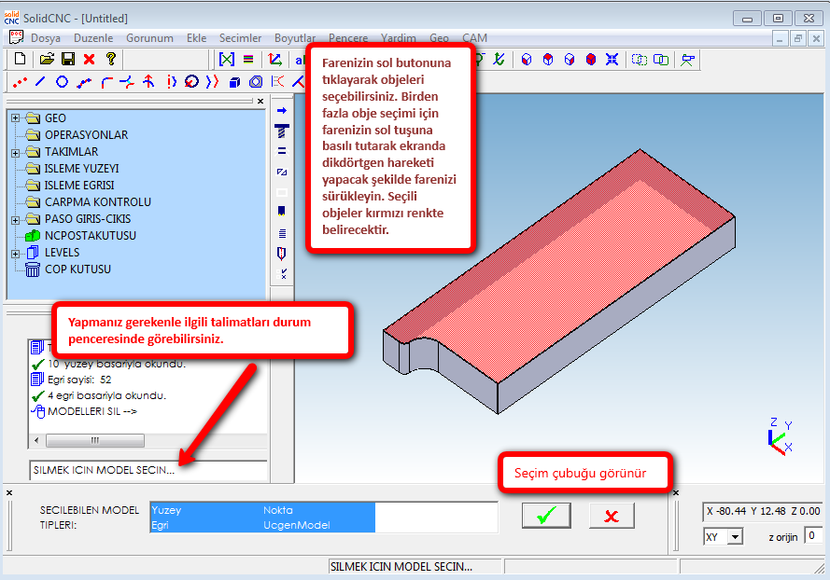830x580 pixels.
Task: Click the SILMEK ICIN MODEL SECIN command field
Action: [148, 470]
